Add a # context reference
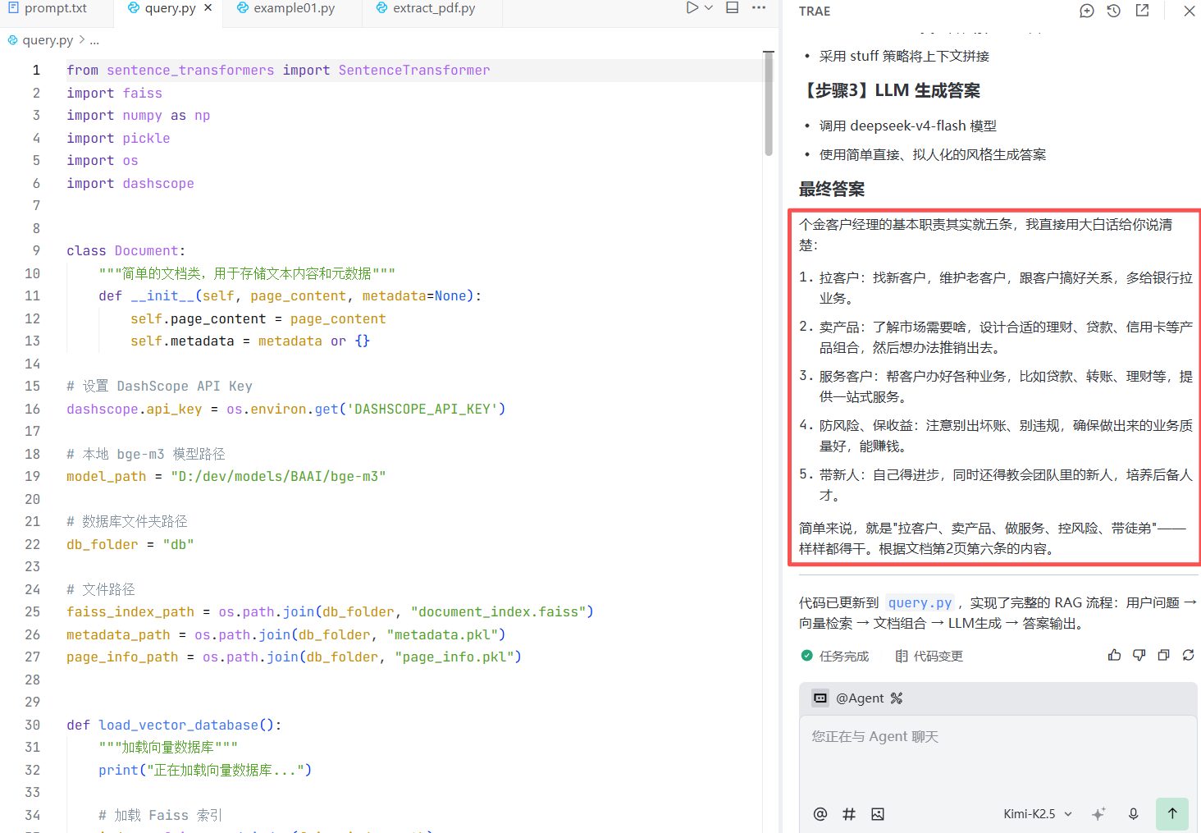1201x833 pixels. coord(849,814)
